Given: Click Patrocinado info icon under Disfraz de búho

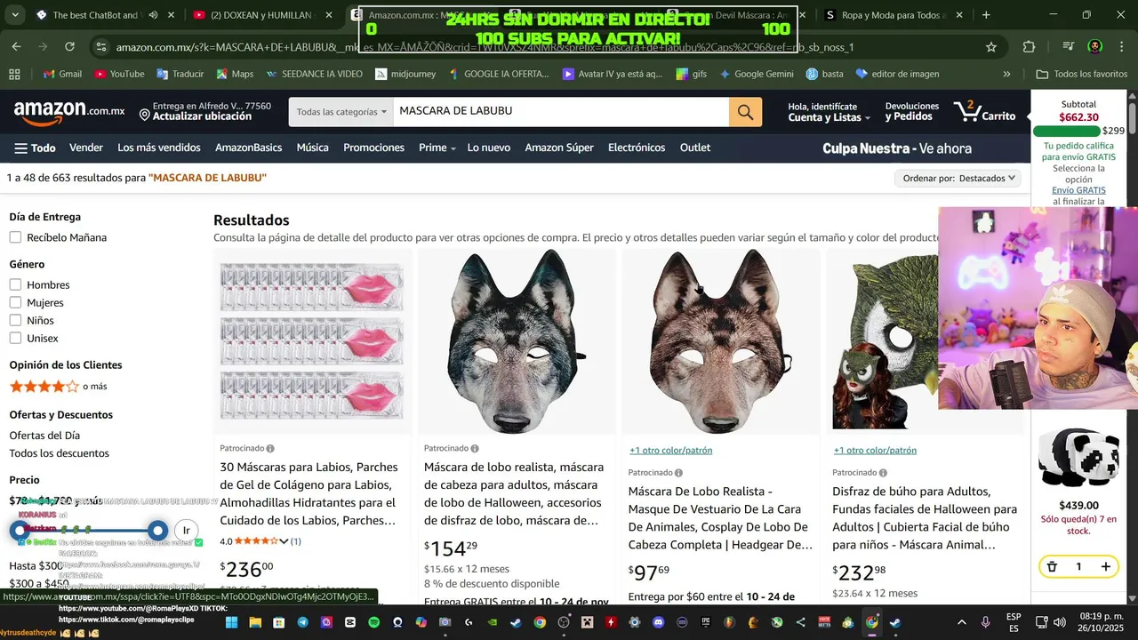Looking at the screenshot, I should (883, 473).
